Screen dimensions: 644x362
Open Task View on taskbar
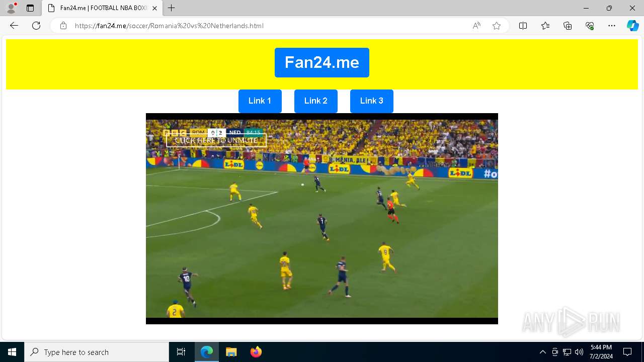[181, 352]
